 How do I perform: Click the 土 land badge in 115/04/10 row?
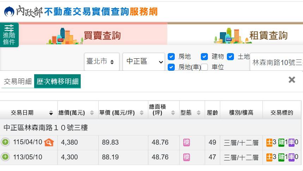269,142
